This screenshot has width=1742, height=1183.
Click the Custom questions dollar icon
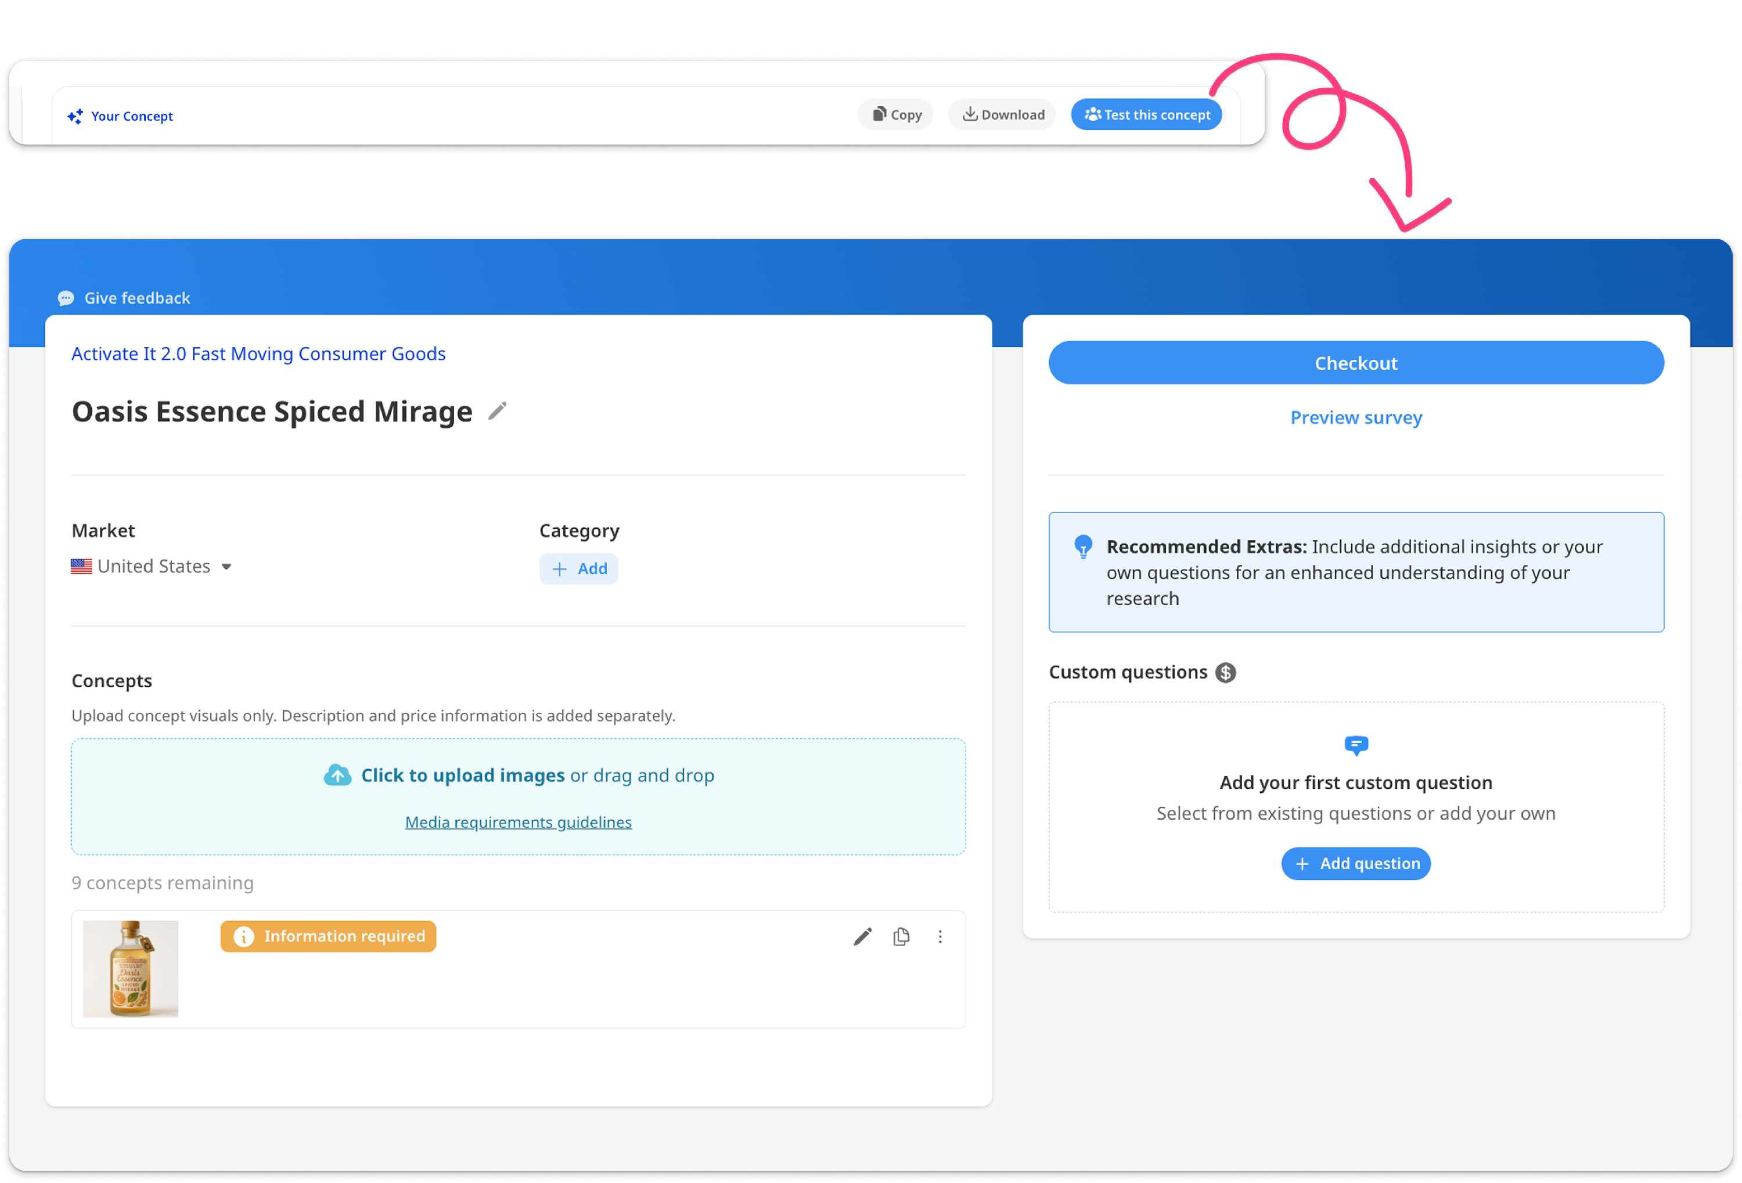tap(1226, 673)
